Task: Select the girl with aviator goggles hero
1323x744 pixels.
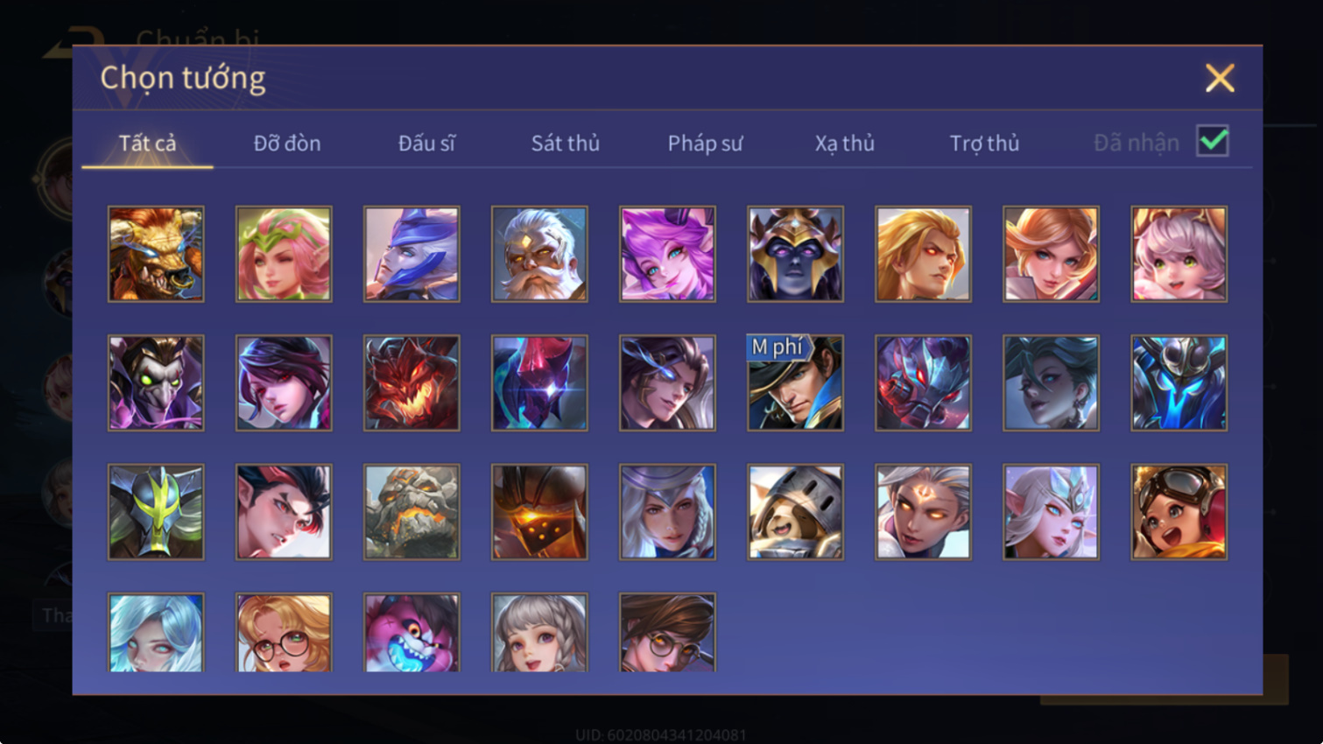Action: [1179, 511]
